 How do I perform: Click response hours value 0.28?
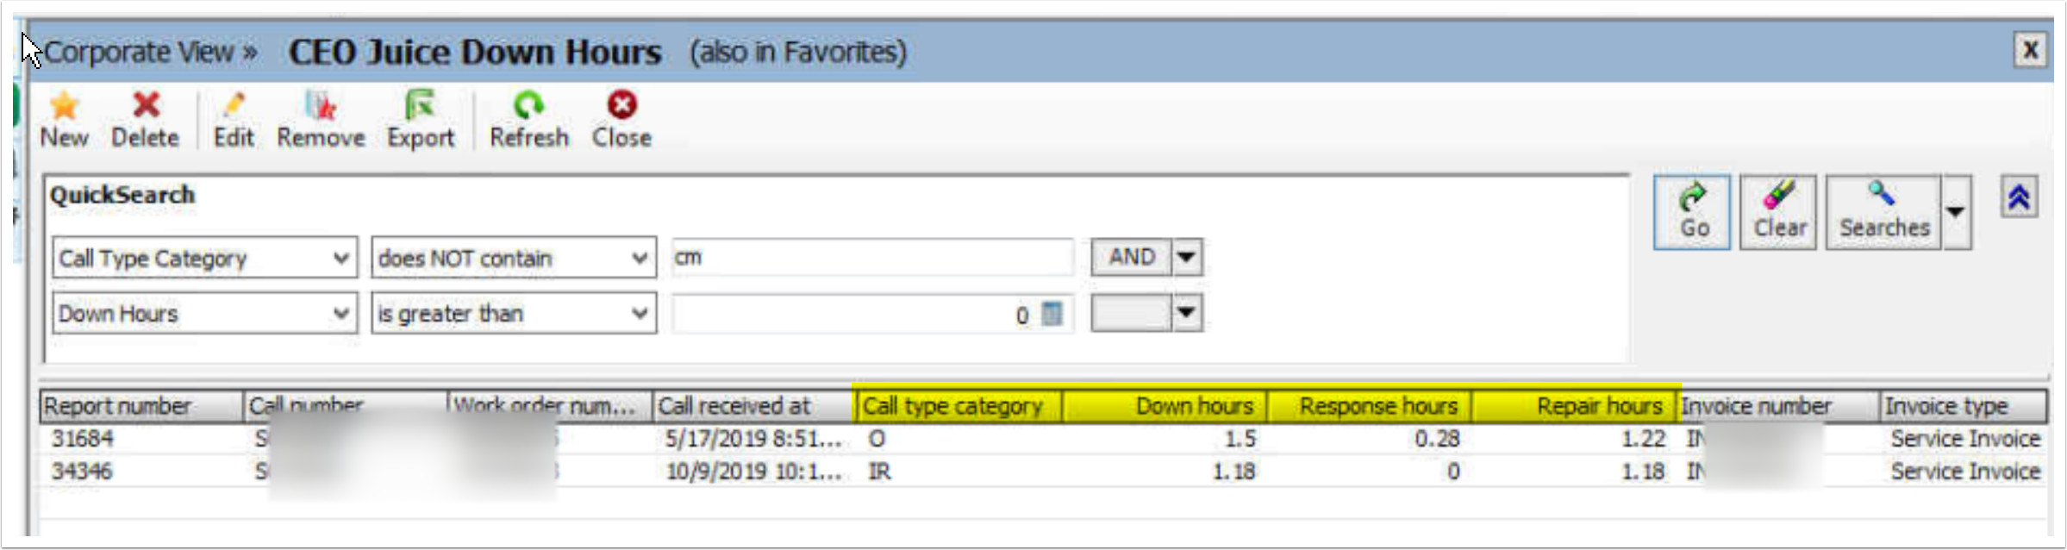point(1437,439)
